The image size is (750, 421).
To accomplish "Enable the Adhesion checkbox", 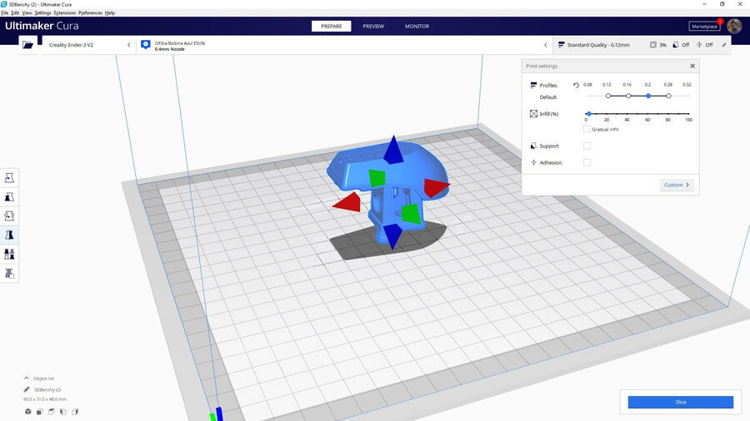I will pyautogui.click(x=587, y=163).
